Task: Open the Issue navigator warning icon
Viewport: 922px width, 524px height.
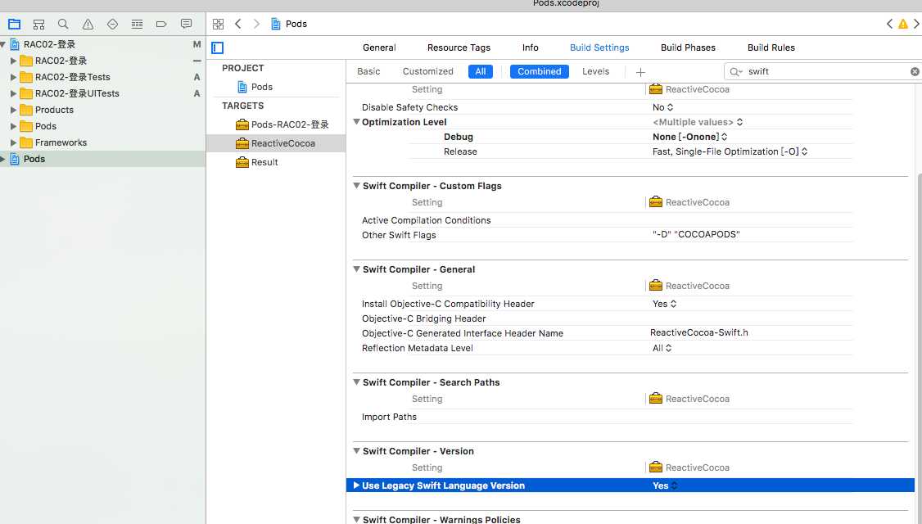Action: (x=88, y=24)
